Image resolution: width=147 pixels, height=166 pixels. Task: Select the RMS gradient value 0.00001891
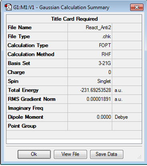(x=99, y=99)
